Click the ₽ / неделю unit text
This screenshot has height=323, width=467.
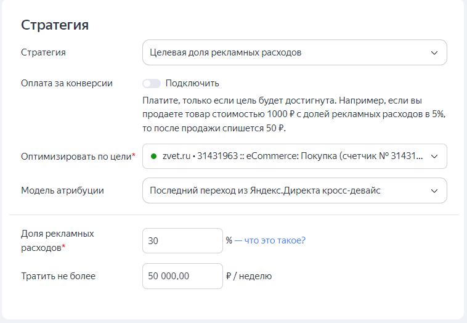pyautogui.click(x=249, y=276)
